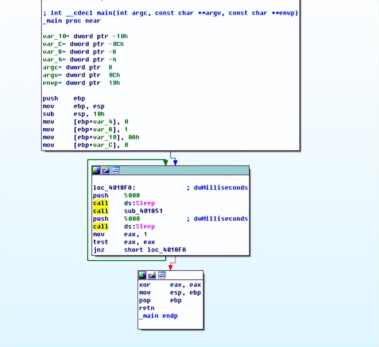Click the second dwMilliseconds comment

pos(217,219)
